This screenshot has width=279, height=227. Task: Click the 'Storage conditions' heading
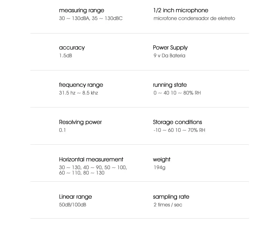tap(177, 122)
